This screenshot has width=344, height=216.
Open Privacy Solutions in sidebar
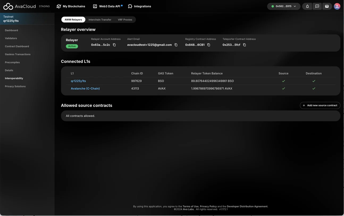point(15,86)
